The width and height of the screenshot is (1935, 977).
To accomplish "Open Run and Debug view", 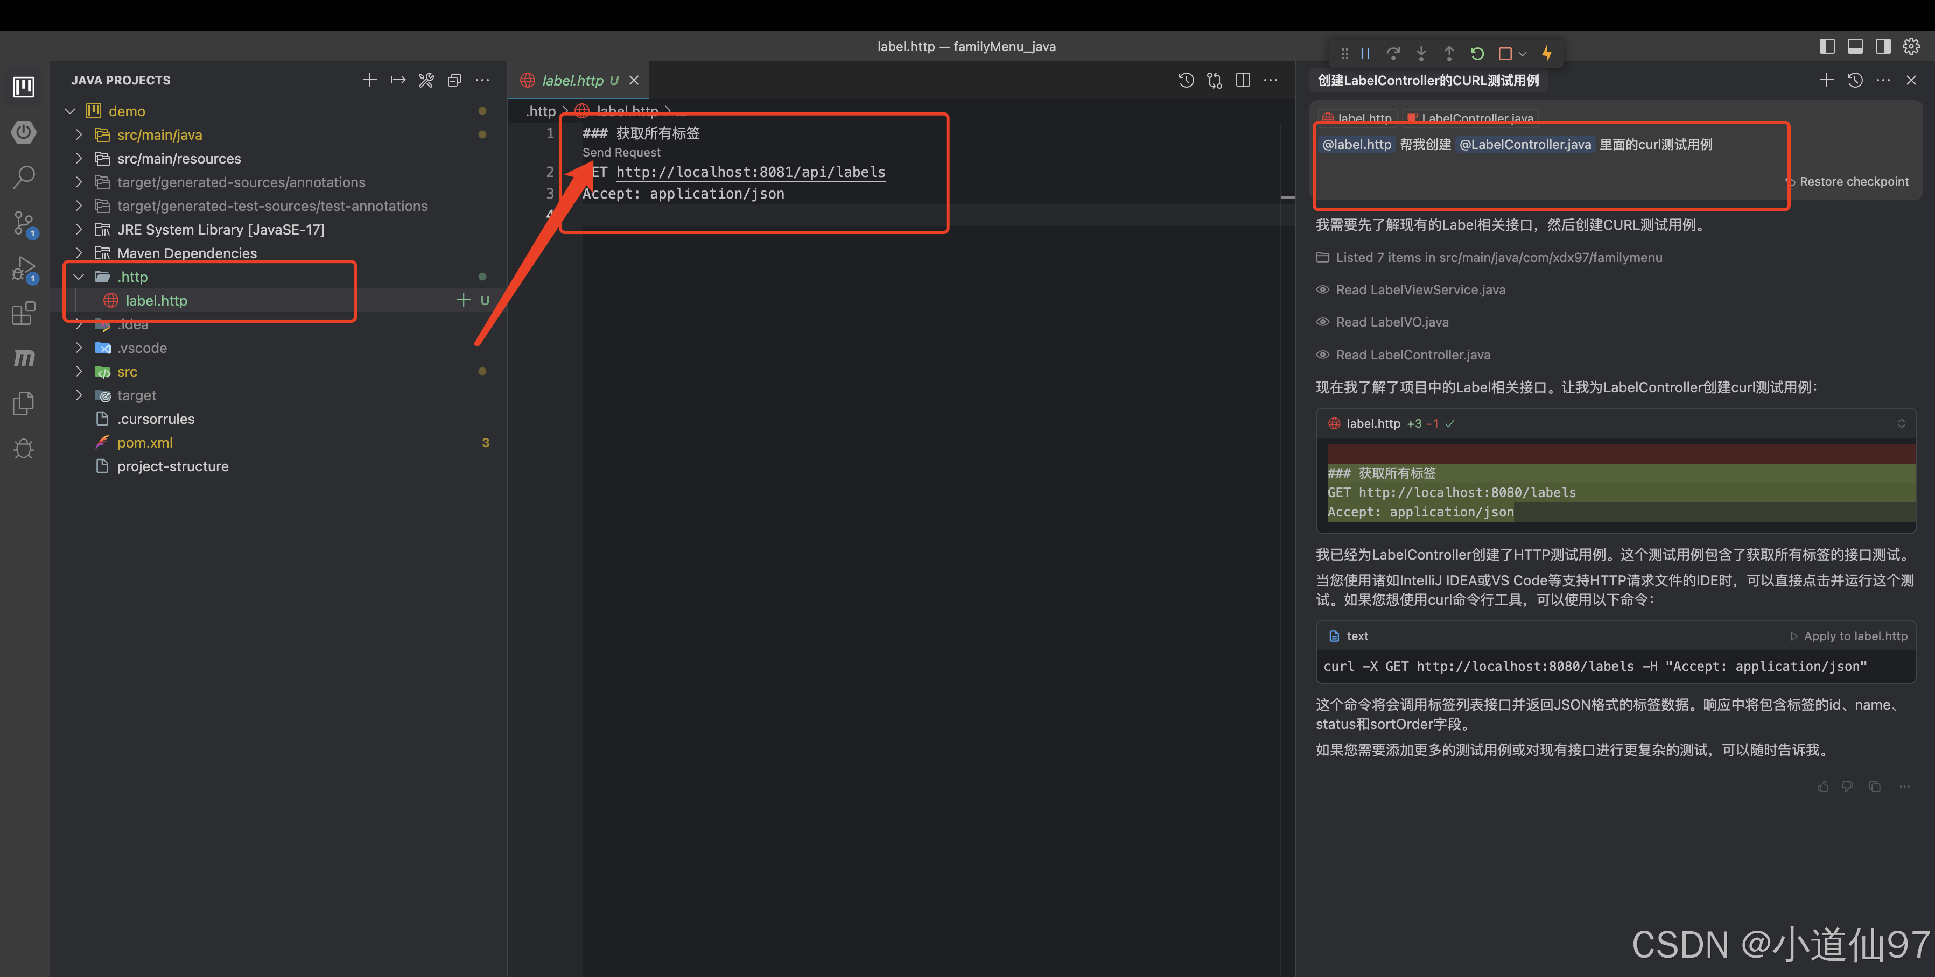I will coord(24,268).
